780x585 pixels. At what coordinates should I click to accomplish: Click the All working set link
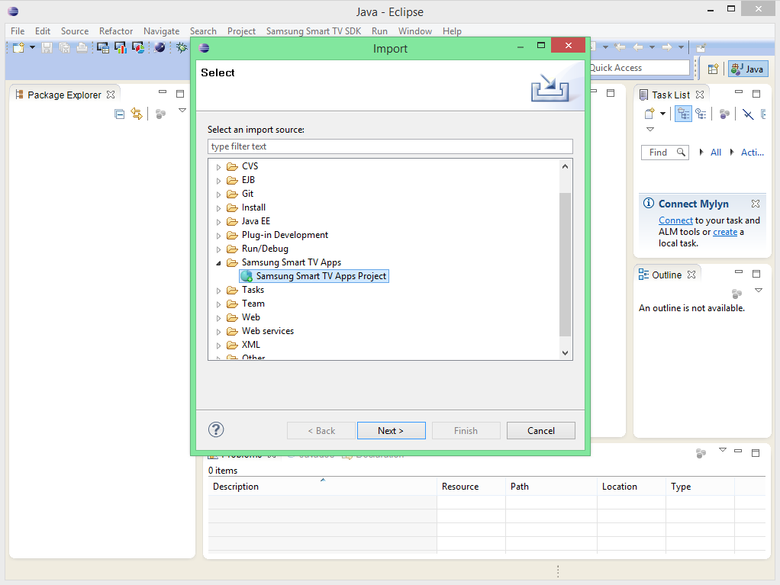point(716,153)
